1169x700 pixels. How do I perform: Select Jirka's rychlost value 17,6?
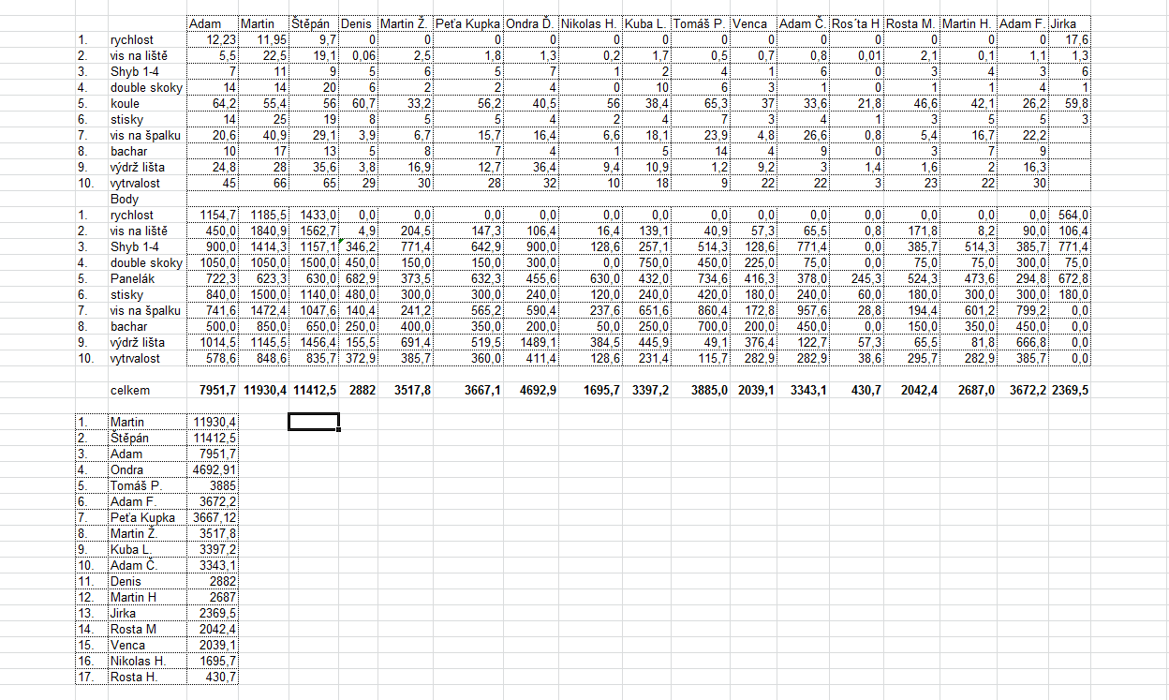click(x=1071, y=39)
